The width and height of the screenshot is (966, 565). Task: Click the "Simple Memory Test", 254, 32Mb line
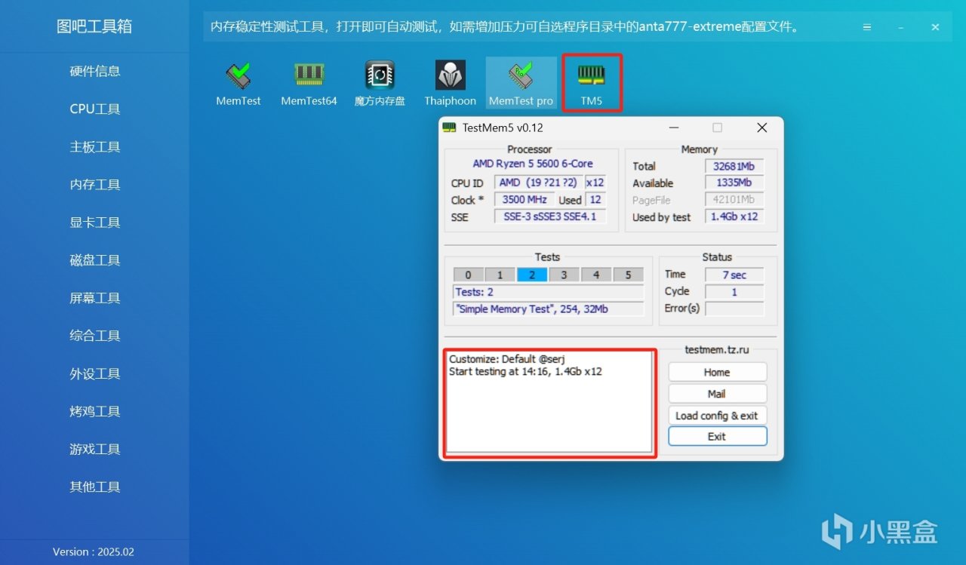point(549,309)
